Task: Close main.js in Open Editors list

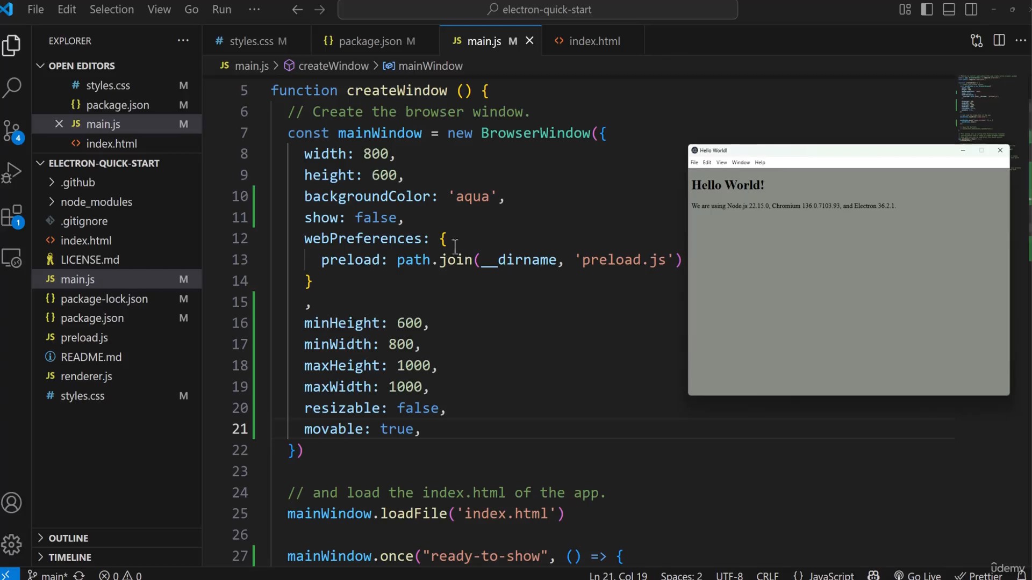Action: (59, 124)
